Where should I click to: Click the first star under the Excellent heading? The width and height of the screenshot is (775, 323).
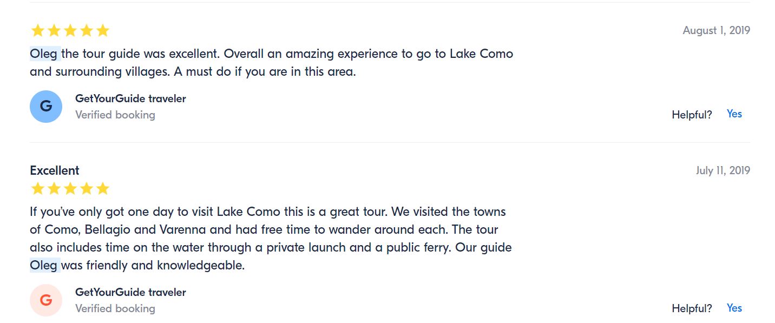click(x=37, y=189)
